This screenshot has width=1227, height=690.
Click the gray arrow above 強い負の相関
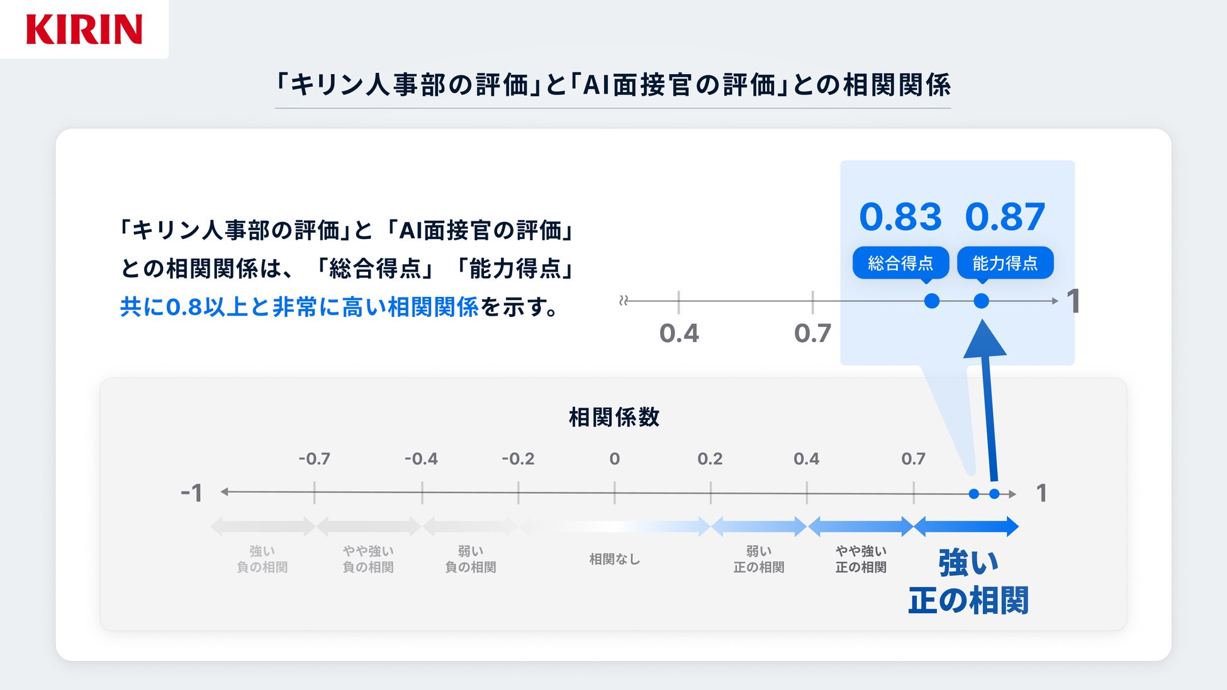point(262,526)
